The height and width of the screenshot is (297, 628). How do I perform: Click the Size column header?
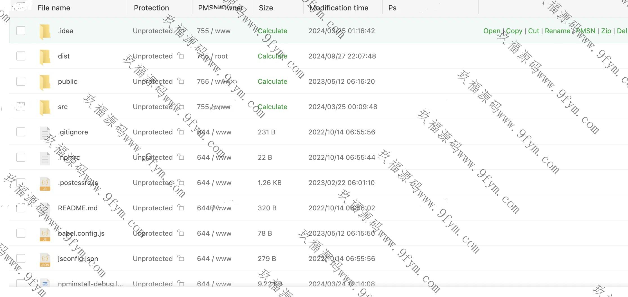[x=266, y=8]
